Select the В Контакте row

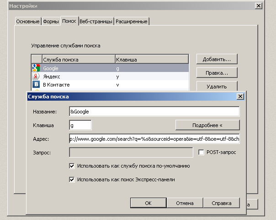point(110,85)
